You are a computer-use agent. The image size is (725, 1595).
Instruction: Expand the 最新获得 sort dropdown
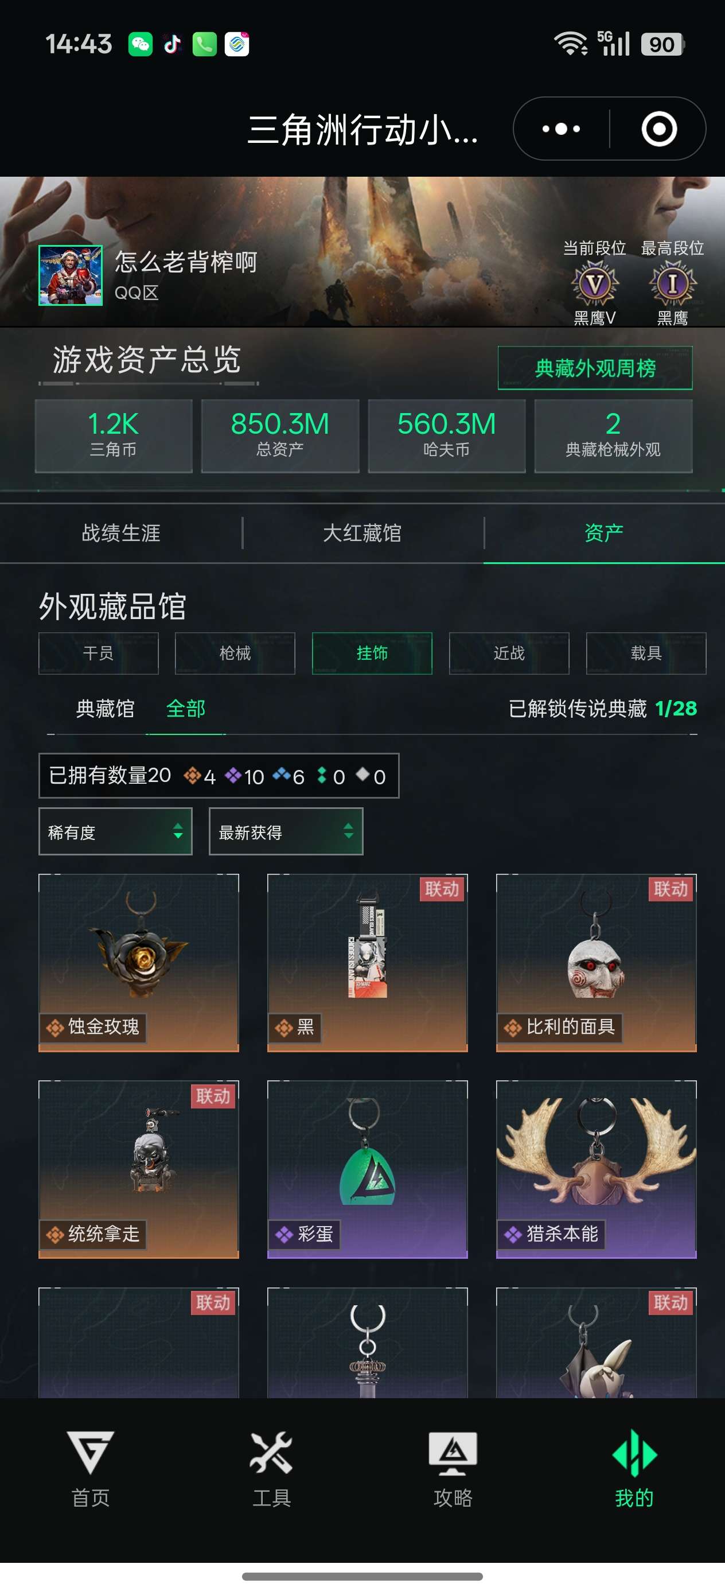(286, 831)
